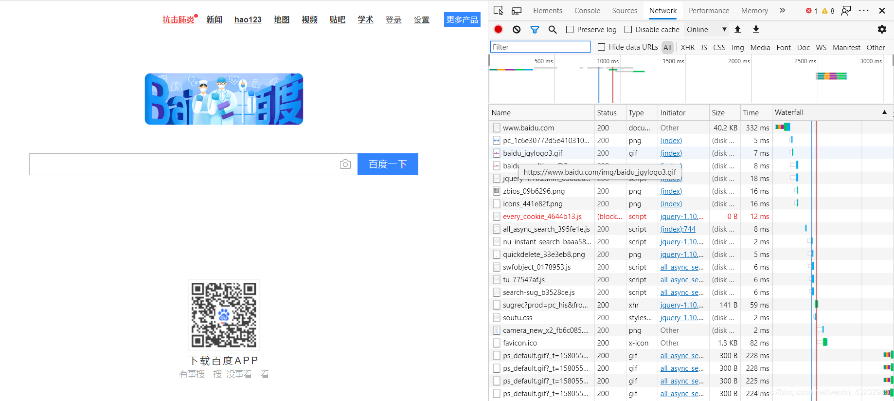Click the Baidu doodle logo
Viewport: 894px width, 401px height.
(x=224, y=99)
